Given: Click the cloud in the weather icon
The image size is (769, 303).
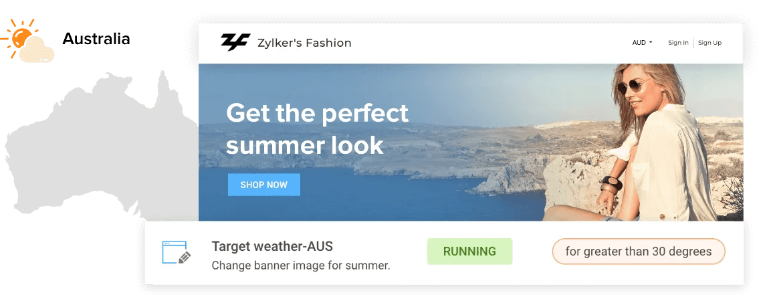Looking at the screenshot, I should [x=37, y=51].
